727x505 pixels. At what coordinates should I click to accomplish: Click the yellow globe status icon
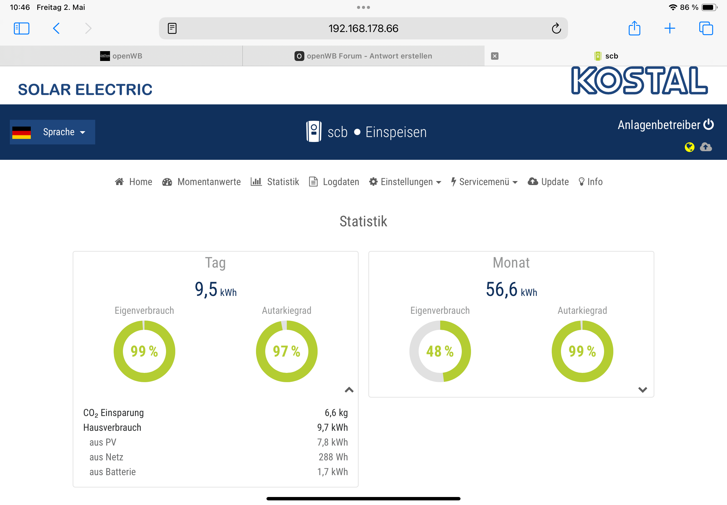(689, 147)
